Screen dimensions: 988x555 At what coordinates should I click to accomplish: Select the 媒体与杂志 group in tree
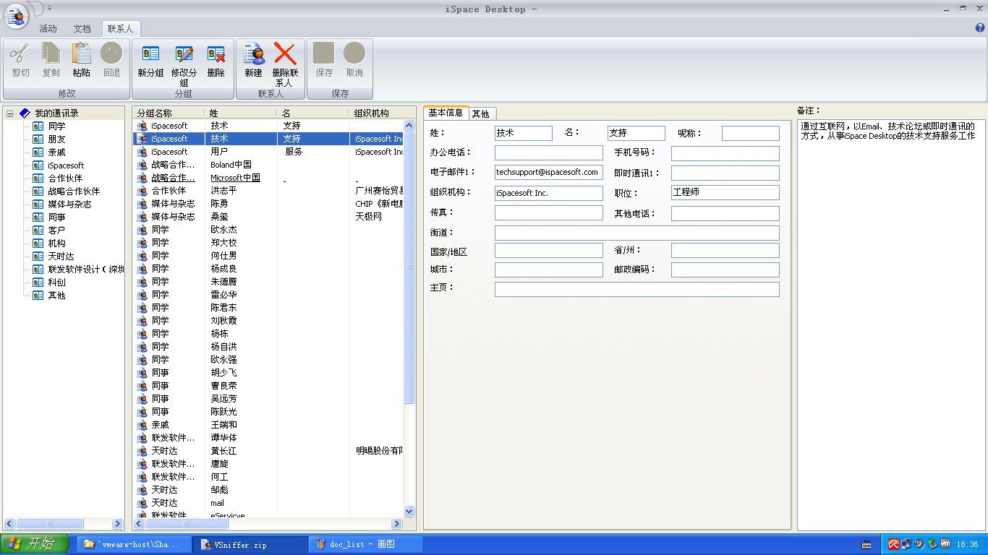(x=69, y=205)
